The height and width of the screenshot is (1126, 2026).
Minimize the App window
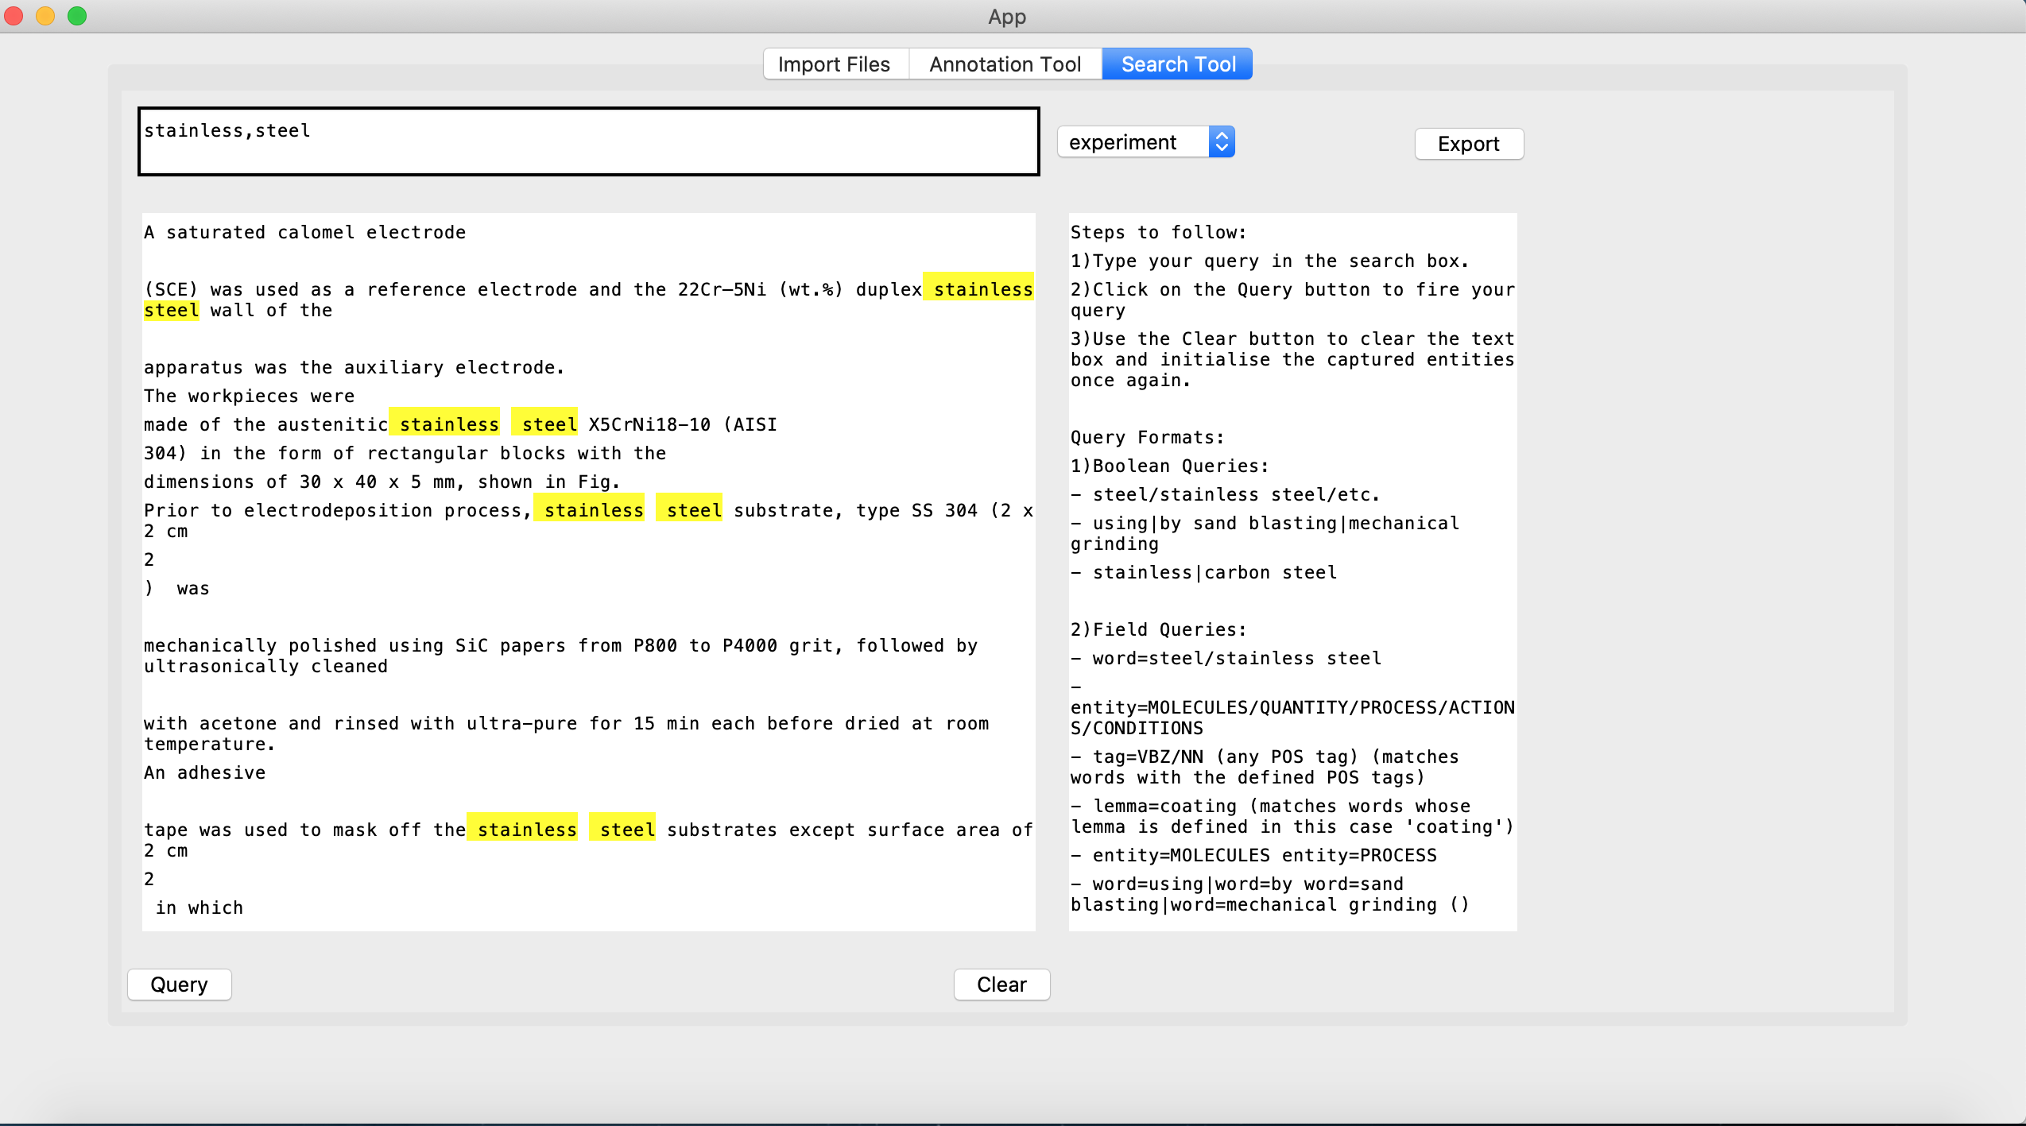tap(45, 15)
